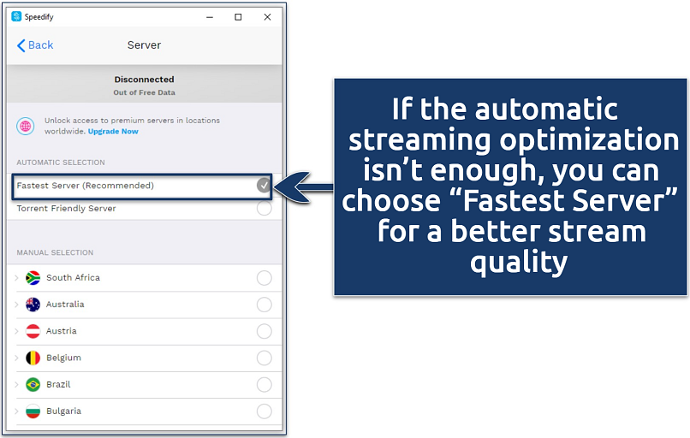
Task: Go back using the Back button
Action: pos(35,45)
